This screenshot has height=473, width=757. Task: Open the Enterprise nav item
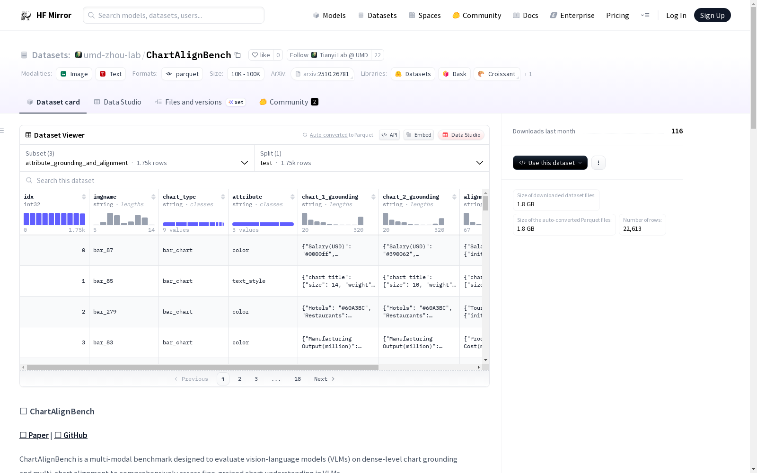pos(572,15)
